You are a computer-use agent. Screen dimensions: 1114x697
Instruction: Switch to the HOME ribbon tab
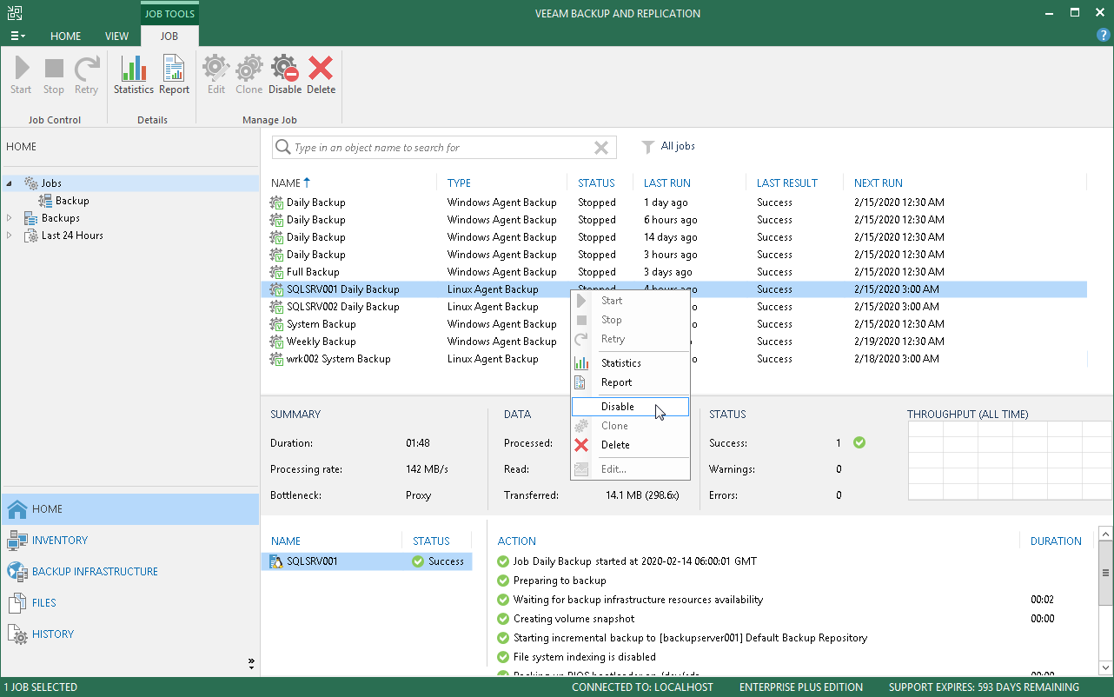click(x=65, y=37)
